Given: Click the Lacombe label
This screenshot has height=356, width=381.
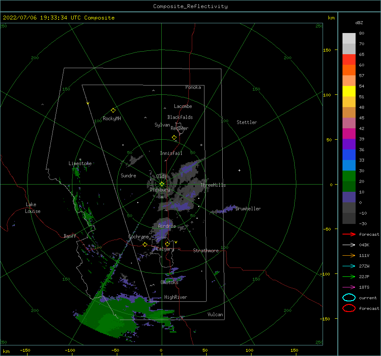Looking at the screenshot, I should (x=183, y=106).
